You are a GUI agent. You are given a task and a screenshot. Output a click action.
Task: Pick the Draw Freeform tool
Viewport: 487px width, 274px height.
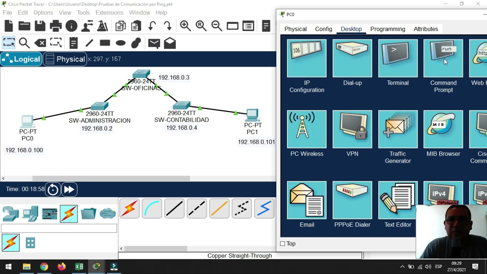pos(136,43)
